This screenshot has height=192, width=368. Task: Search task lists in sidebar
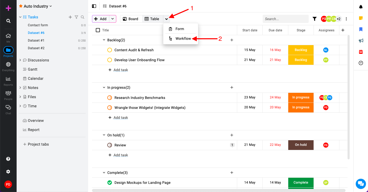click(83, 17)
